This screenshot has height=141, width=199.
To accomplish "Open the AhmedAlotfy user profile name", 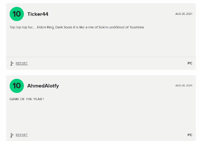I will click(x=43, y=86).
